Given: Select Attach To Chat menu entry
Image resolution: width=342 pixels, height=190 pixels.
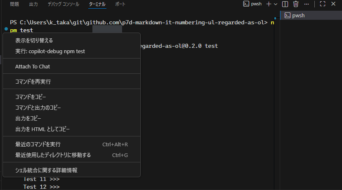Looking at the screenshot, I should click(x=33, y=66).
